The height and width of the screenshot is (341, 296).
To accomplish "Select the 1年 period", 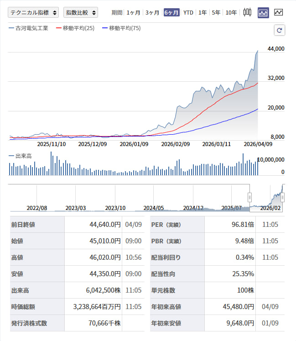I will (203, 13).
